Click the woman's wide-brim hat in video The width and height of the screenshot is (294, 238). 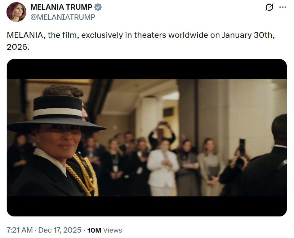pos(58,113)
